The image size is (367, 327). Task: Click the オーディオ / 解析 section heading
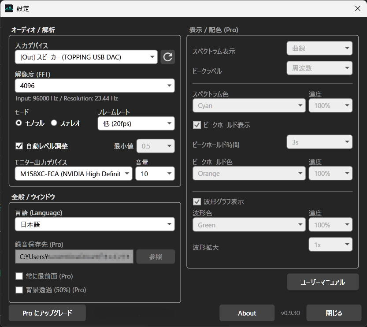point(33,30)
